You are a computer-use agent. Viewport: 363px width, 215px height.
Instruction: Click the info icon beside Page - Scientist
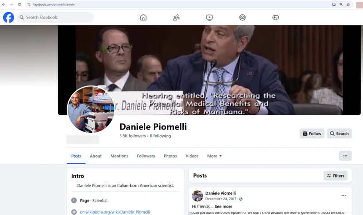(74, 201)
